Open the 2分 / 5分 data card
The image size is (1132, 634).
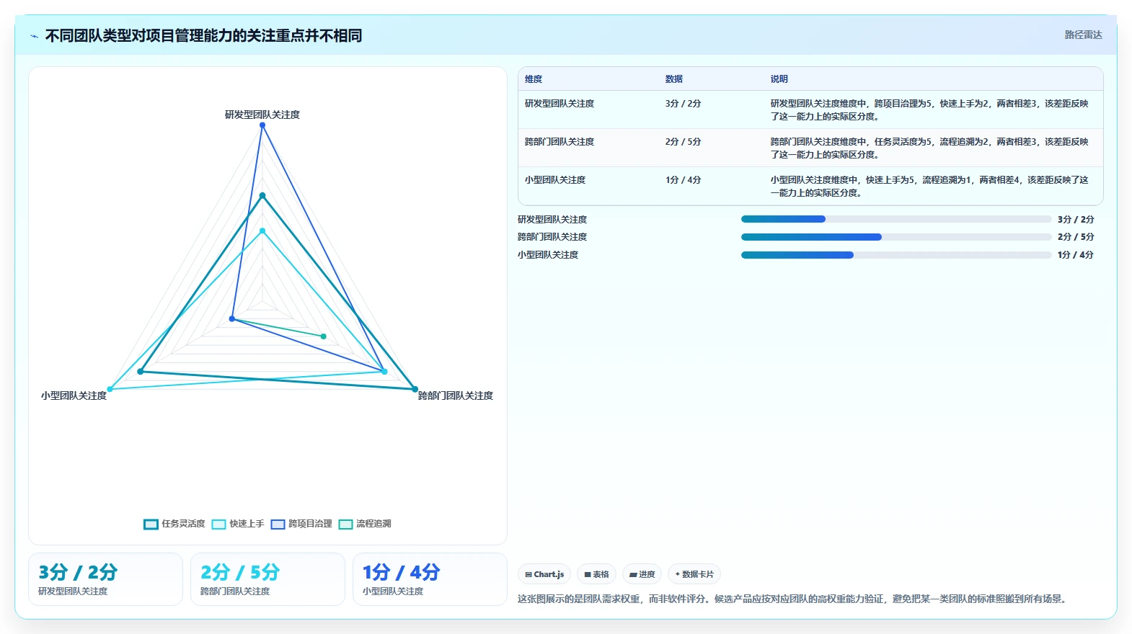click(267, 579)
